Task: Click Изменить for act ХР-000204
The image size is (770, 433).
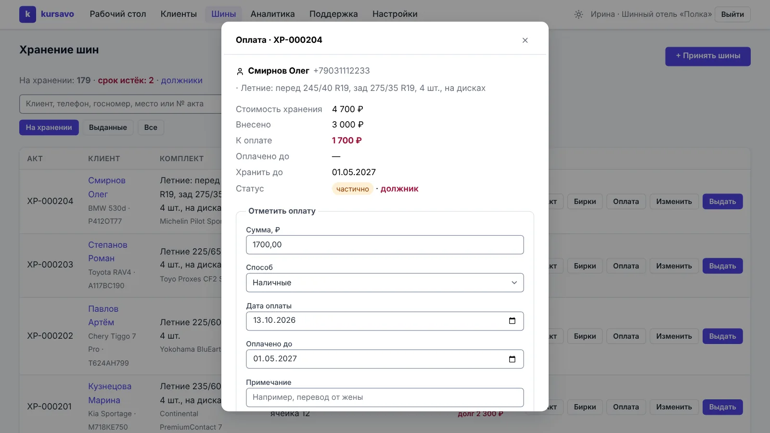Action: (674, 202)
